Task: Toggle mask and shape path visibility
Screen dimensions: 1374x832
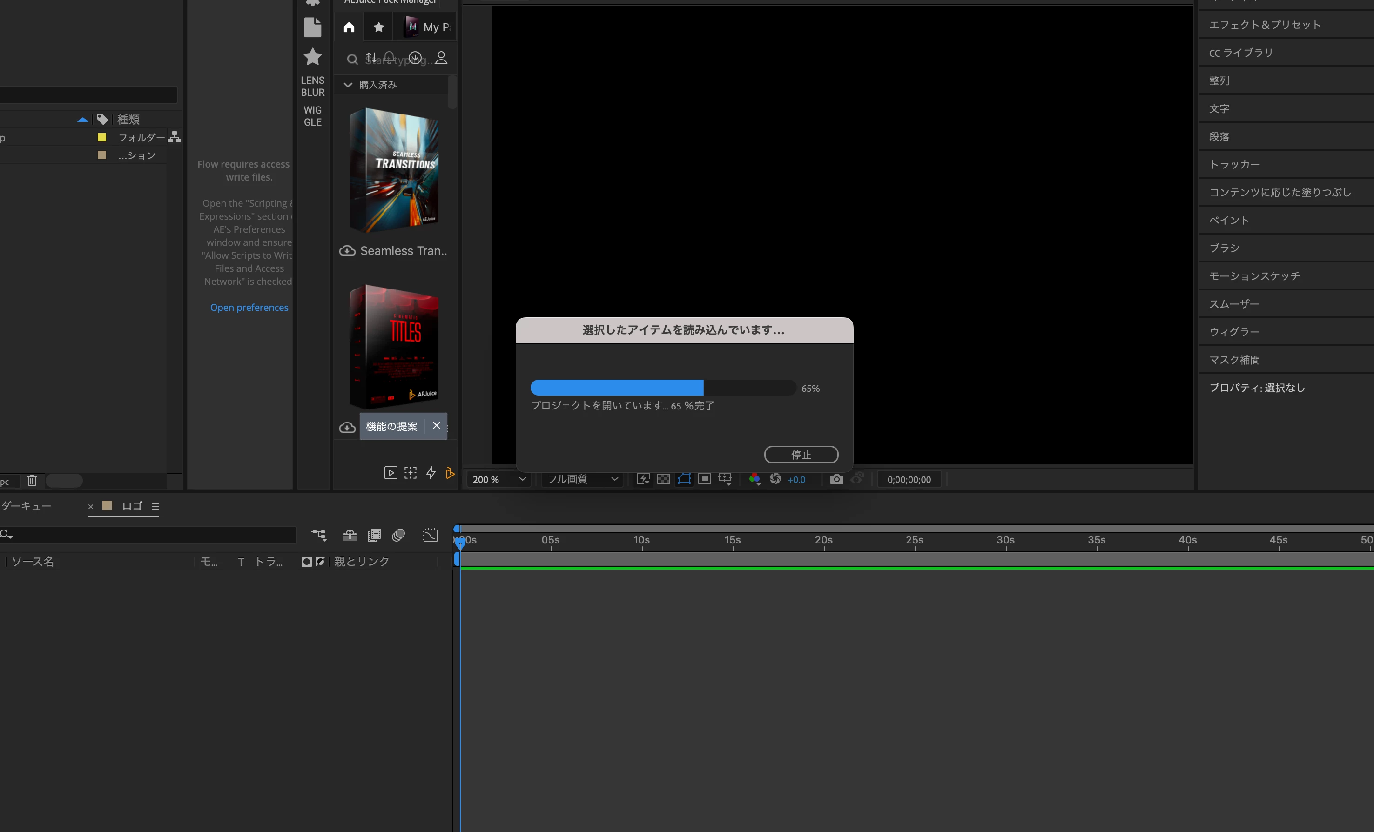Action: pos(684,479)
